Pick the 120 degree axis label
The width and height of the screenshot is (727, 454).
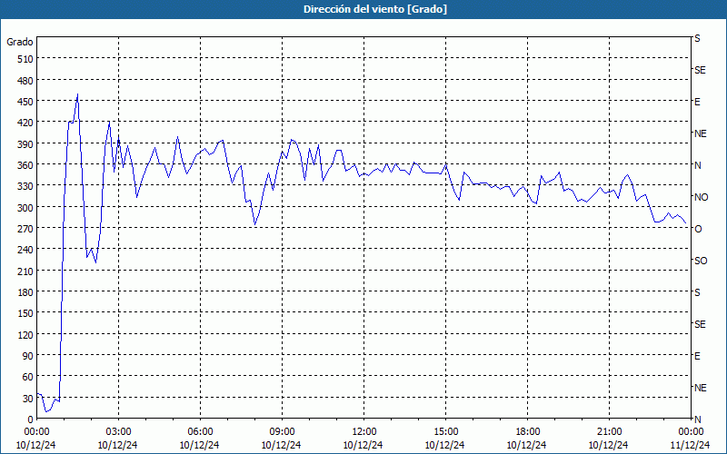coord(25,334)
